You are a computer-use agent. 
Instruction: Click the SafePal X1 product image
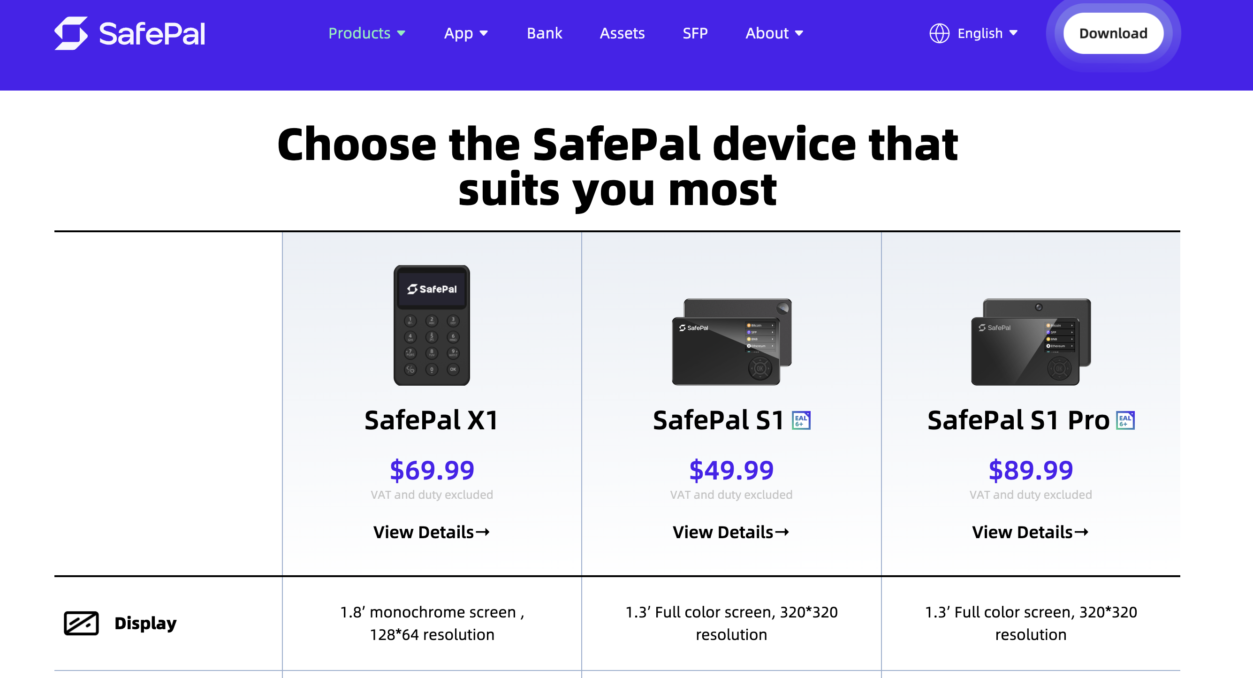click(432, 325)
